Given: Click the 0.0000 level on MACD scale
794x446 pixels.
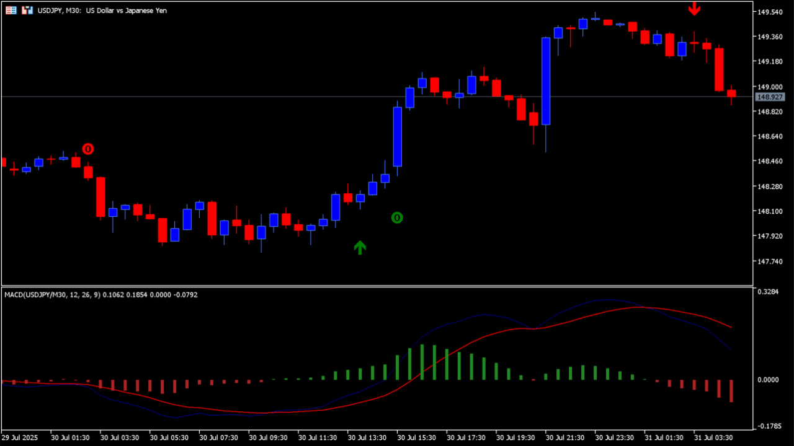Looking at the screenshot, I should [x=770, y=380].
